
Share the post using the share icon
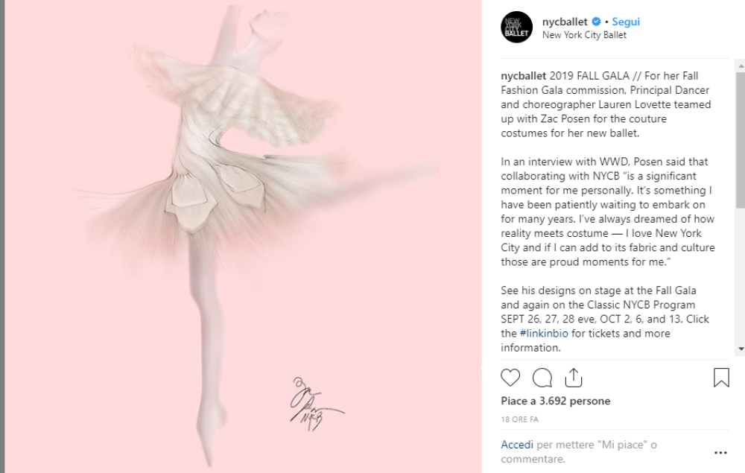[x=574, y=378]
